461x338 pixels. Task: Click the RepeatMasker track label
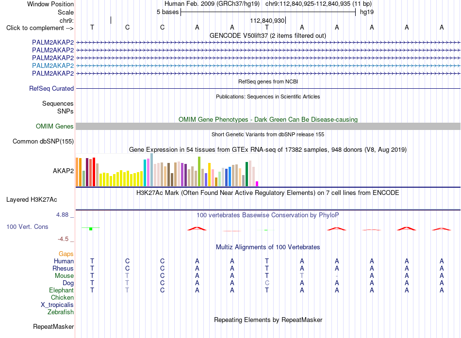53,326
